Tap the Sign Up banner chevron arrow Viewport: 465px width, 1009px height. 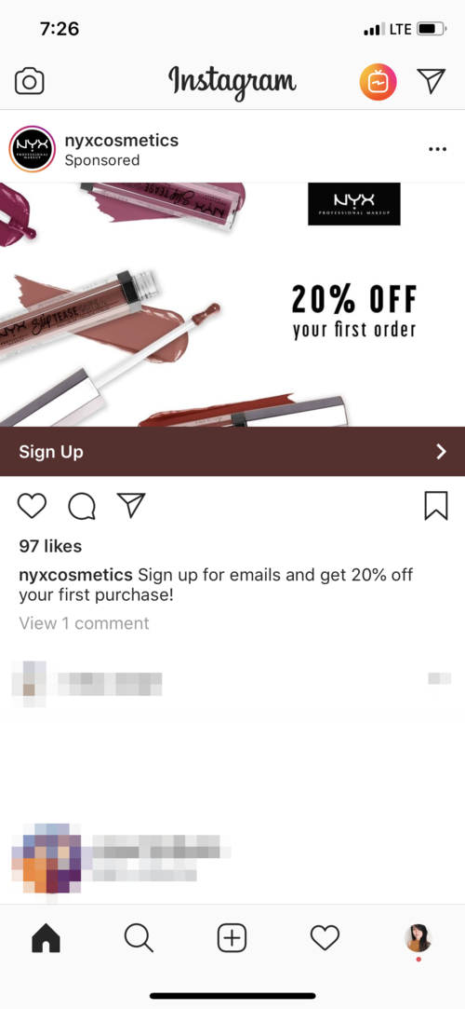click(x=441, y=452)
